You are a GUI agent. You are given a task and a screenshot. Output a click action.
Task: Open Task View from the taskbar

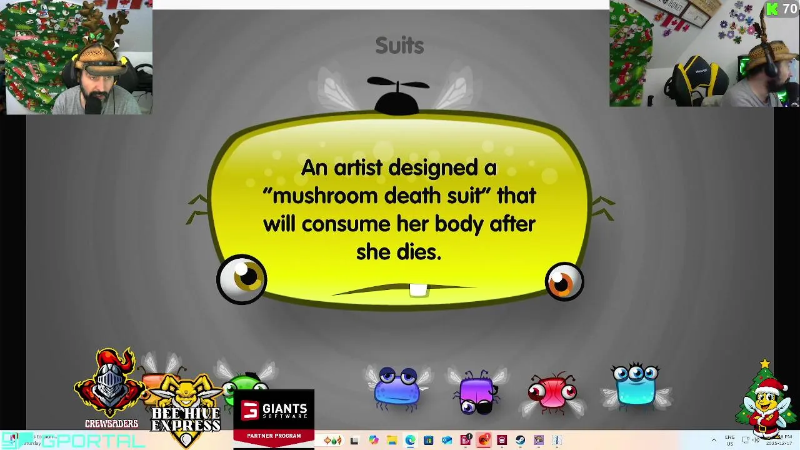[x=354, y=441]
